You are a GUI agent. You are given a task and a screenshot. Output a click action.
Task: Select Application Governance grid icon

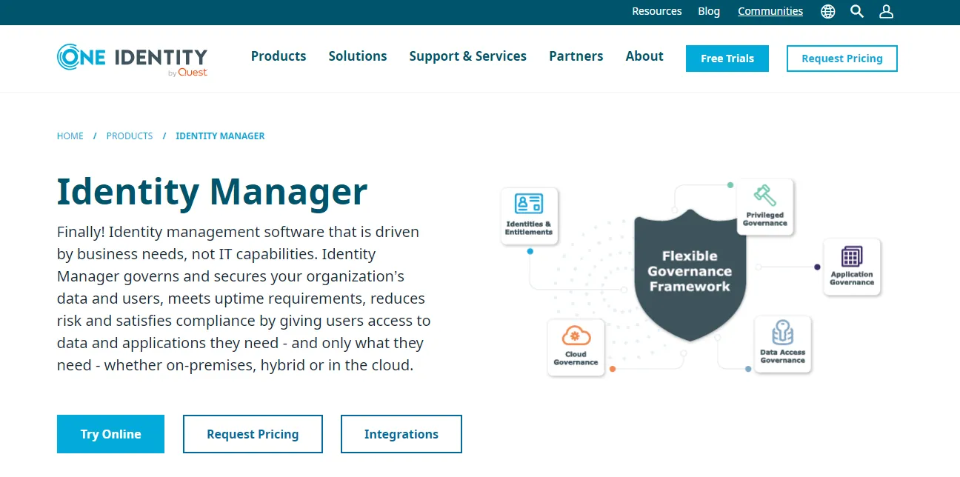tap(852, 256)
